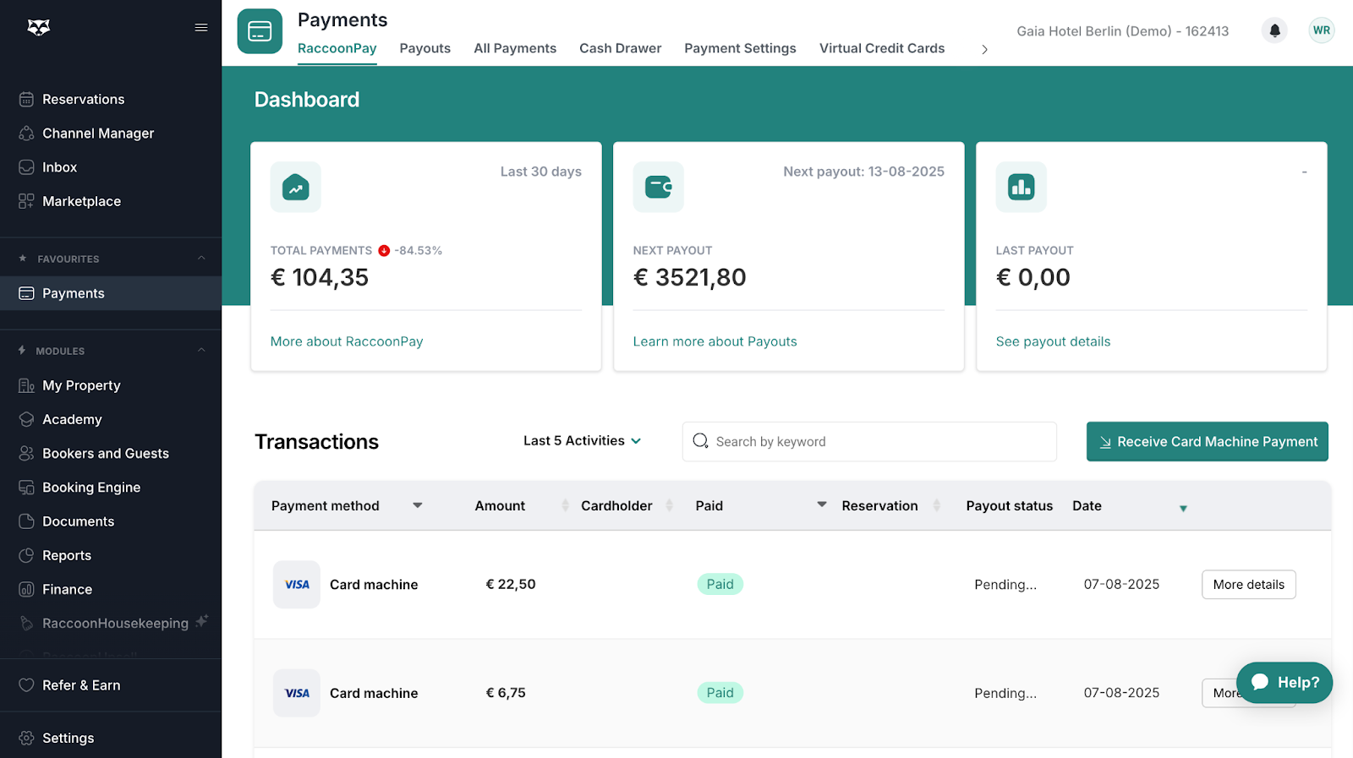
Task: Click the Inbox icon in sidebar
Action: click(x=26, y=167)
